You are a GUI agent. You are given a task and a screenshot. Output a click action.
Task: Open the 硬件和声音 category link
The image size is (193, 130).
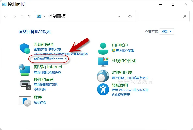[x=44, y=80]
